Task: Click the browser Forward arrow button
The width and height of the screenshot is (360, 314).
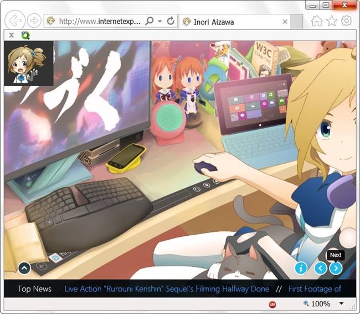Action: click(x=34, y=21)
